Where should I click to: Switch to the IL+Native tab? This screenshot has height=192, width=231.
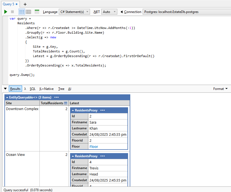(46, 89)
